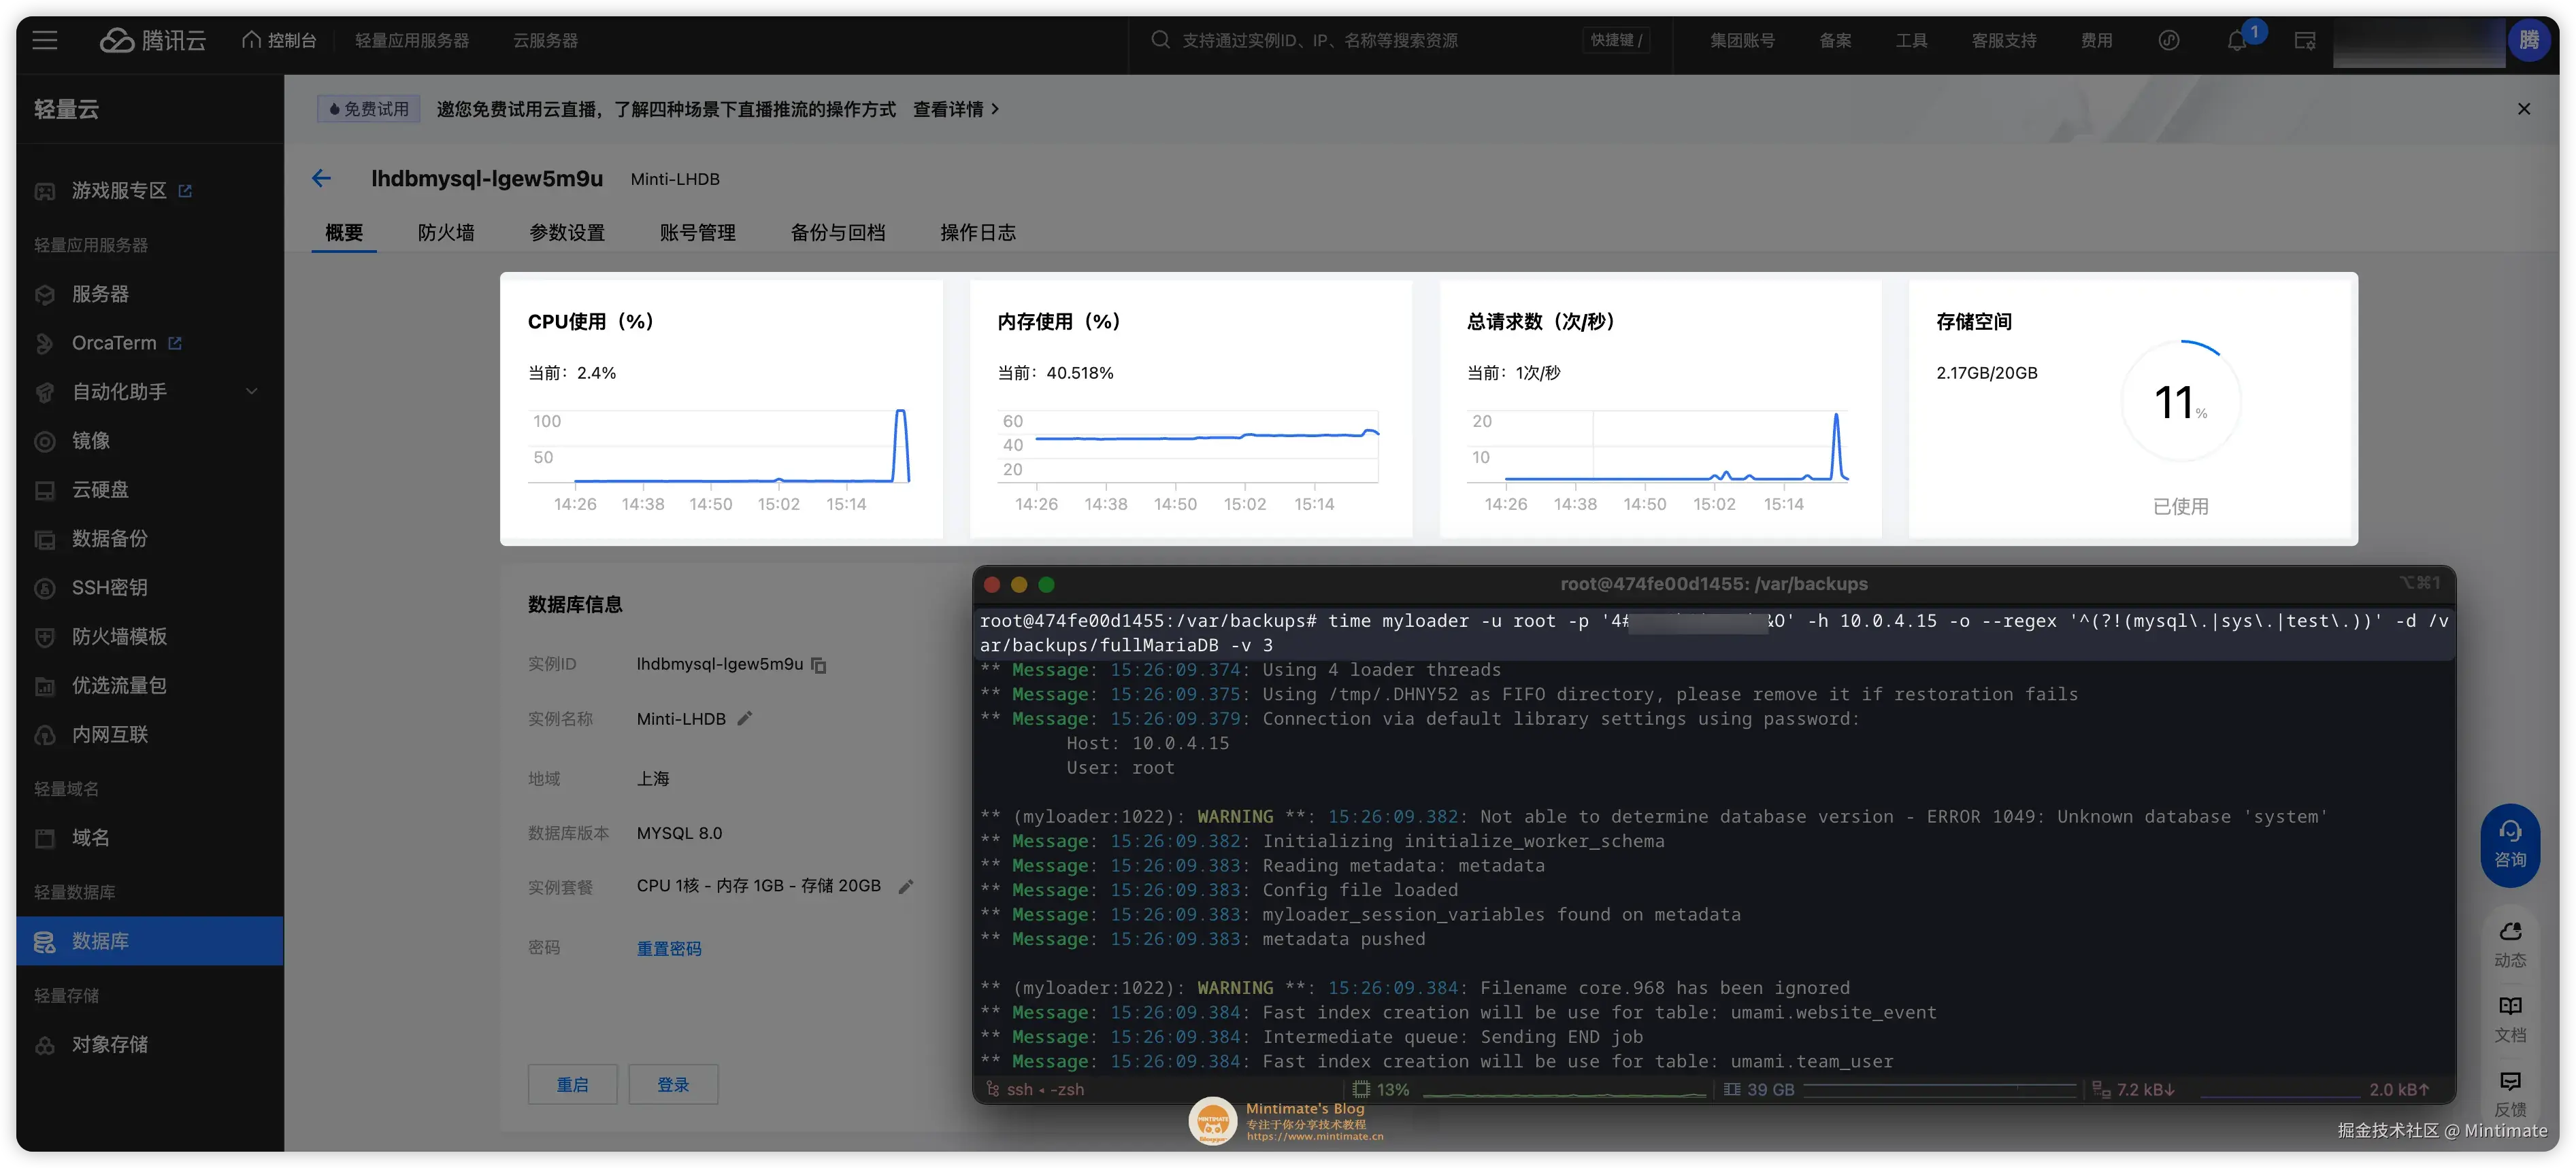Click the 登录 button

(x=673, y=1084)
